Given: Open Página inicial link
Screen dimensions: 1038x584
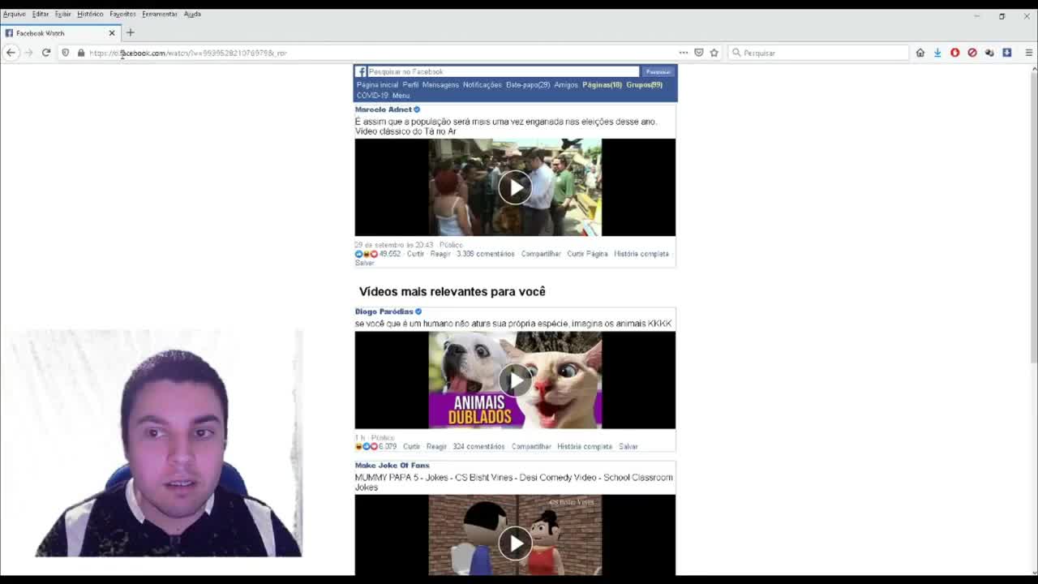Looking at the screenshot, I should pos(377,84).
